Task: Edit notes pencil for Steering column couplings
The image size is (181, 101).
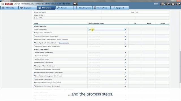Action: [126, 69]
